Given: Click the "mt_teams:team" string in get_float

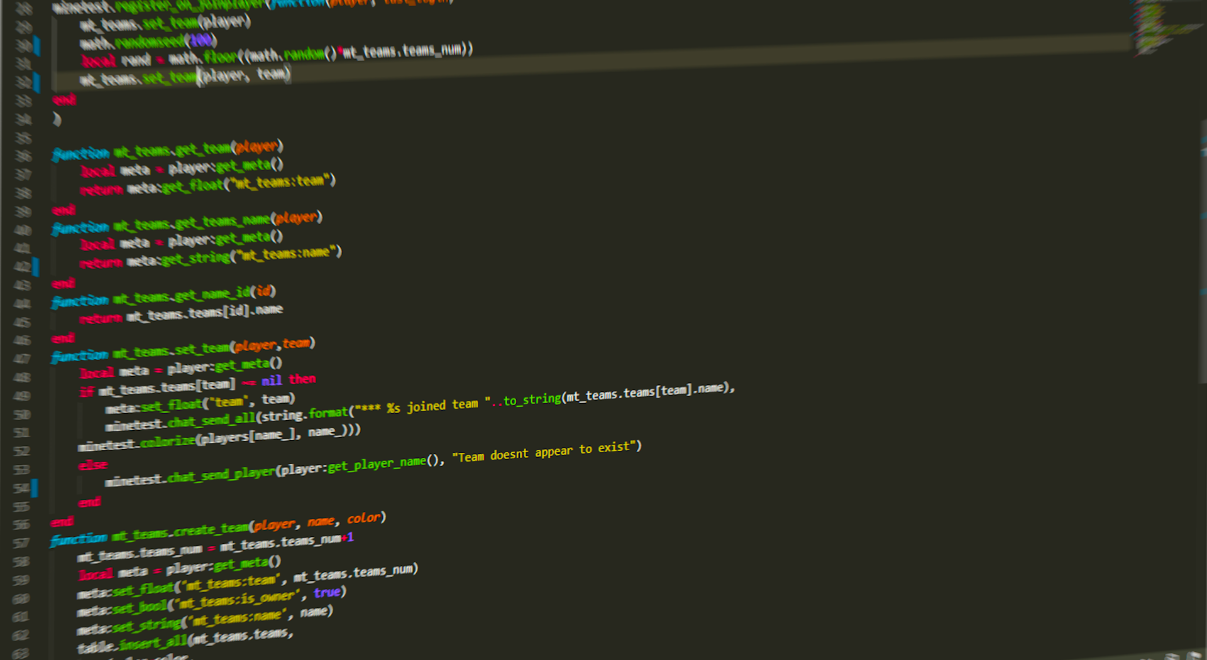Looking at the screenshot, I should click(280, 182).
